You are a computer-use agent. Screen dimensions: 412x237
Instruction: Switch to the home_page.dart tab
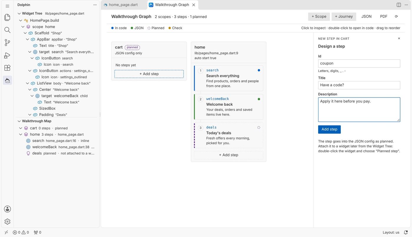point(123,5)
